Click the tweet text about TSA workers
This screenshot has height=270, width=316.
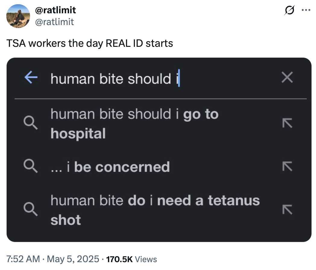pos(90,43)
